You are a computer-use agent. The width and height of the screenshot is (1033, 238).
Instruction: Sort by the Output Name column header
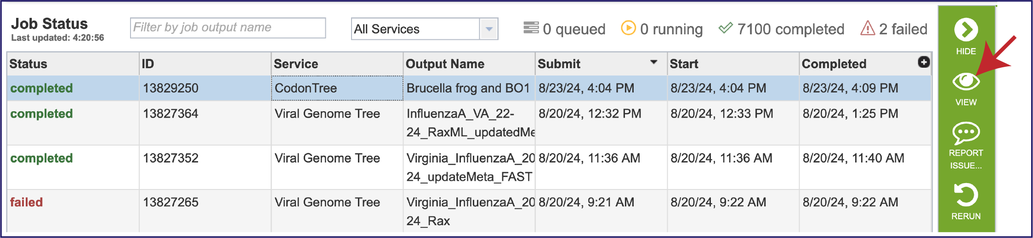(x=445, y=64)
